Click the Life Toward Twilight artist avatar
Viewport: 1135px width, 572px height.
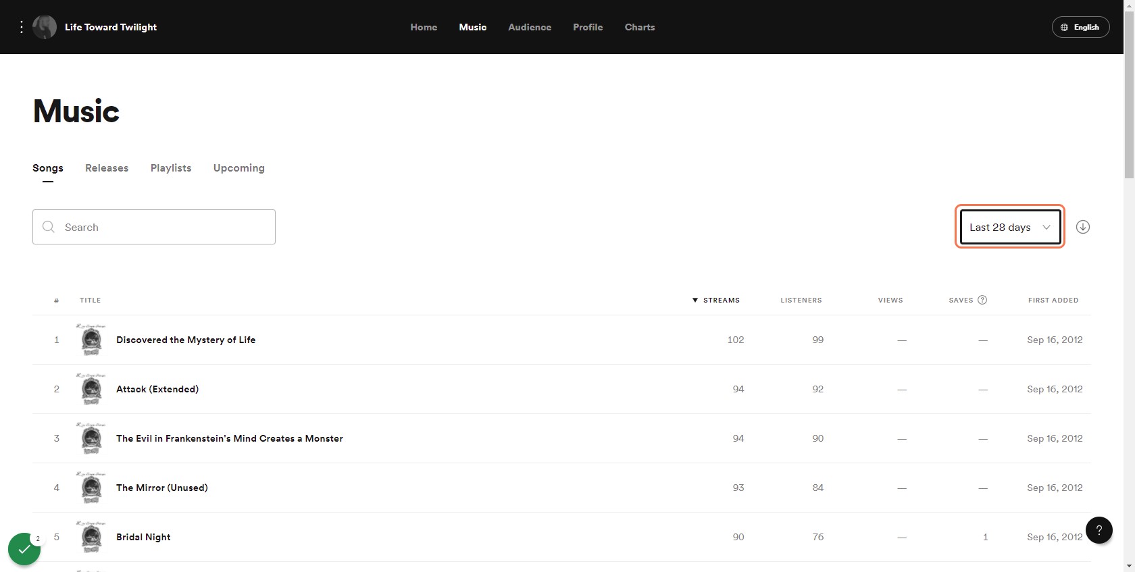coord(45,27)
